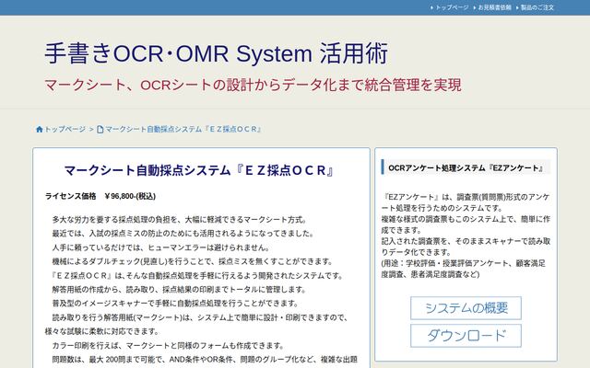The width and height of the screenshot is (590, 368).
Task: Click the ライセンス価格 ¥96,800-(税込) text
Action: click(x=100, y=196)
